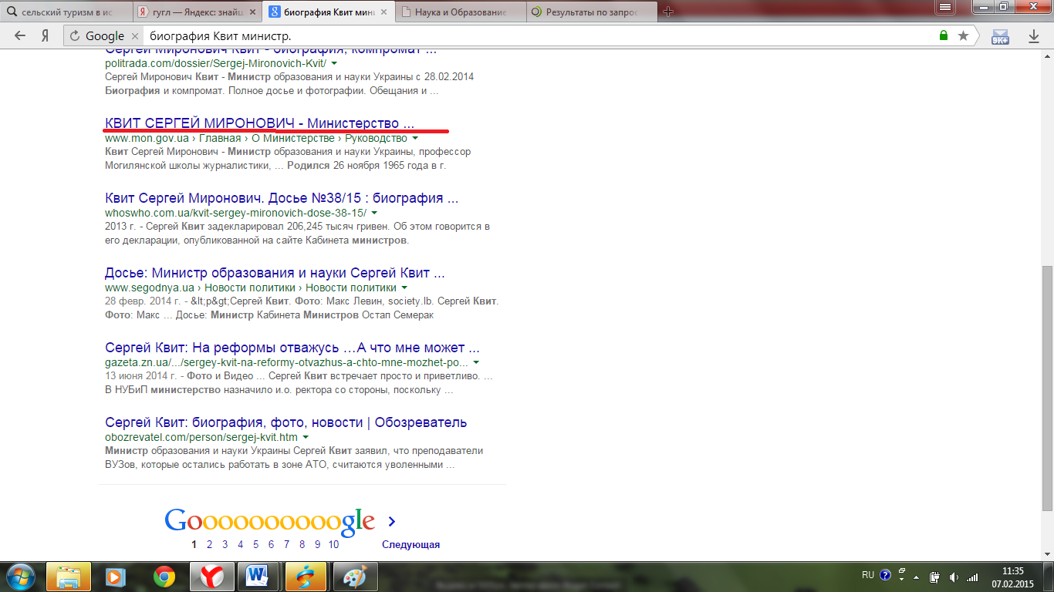Screen dimensions: 1054x592
Task: Open 'КВИТ СЕРГЕЙ МИРОНОВИЧ - Министерство' result
Action: tap(259, 123)
